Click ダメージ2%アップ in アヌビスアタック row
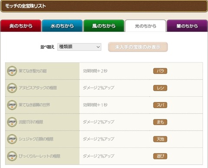The width and height of the screenshot is (208, 168). 98,88
